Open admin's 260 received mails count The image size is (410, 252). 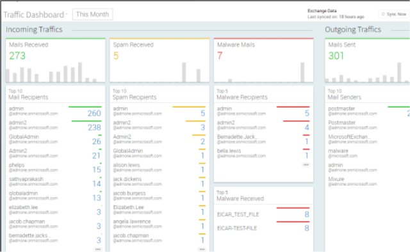[94, 113]
